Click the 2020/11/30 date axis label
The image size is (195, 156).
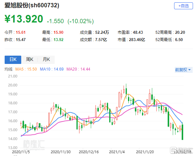61,152
